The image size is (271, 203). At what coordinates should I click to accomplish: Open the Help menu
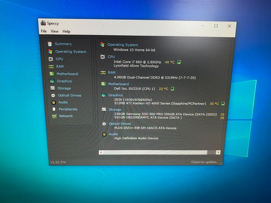point(66,31)
